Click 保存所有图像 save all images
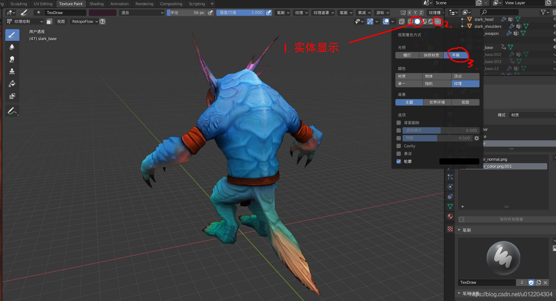The image size is (556, 301). tap(507, 219)
